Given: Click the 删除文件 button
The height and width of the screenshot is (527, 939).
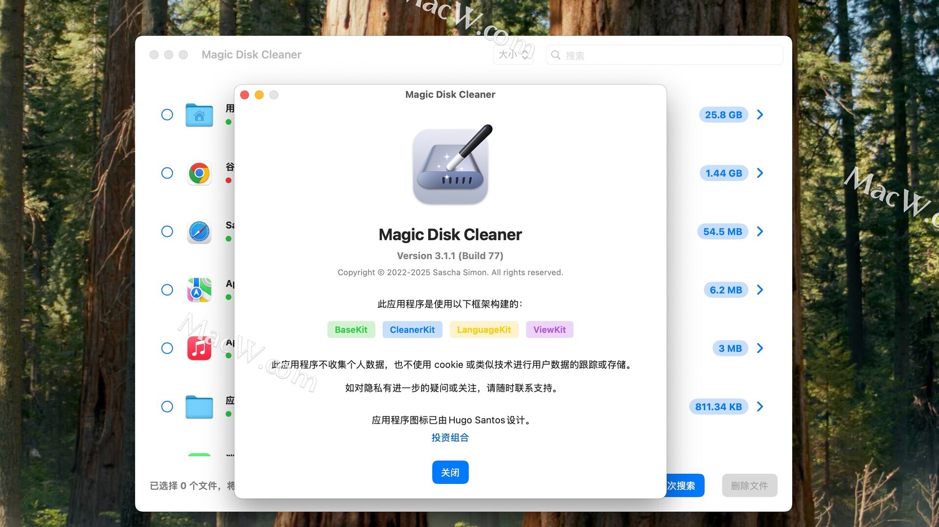Looking at the screenshot, I should tap(750, 485).
